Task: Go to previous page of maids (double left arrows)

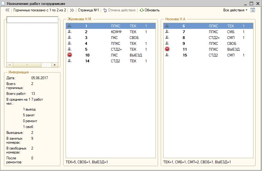Action: 7,10
